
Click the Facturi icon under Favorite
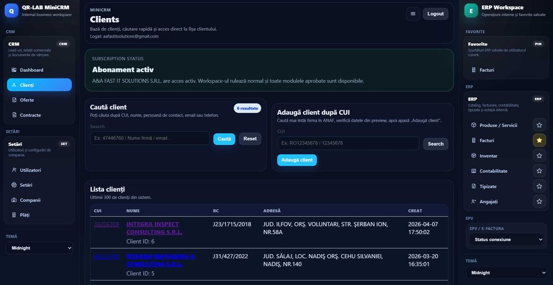[474, 70]
